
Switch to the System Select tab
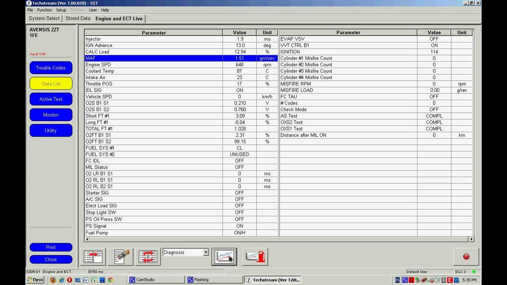coord(44,18)
